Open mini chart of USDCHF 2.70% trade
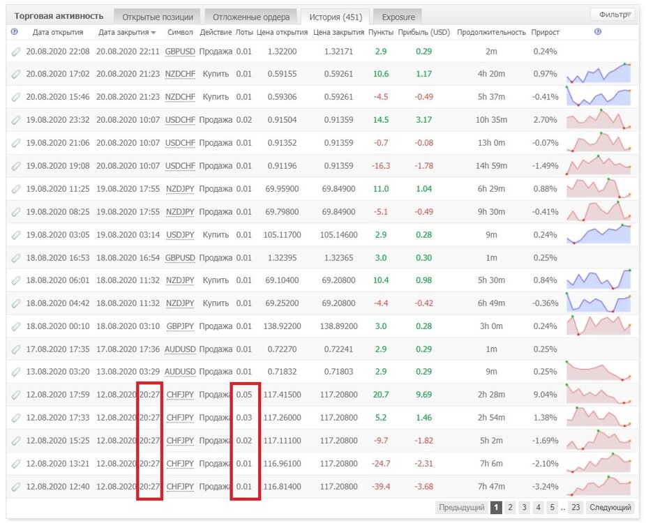The height and width of the screenshot is (523, 646). pyautogui.click(x=598, y=119)
